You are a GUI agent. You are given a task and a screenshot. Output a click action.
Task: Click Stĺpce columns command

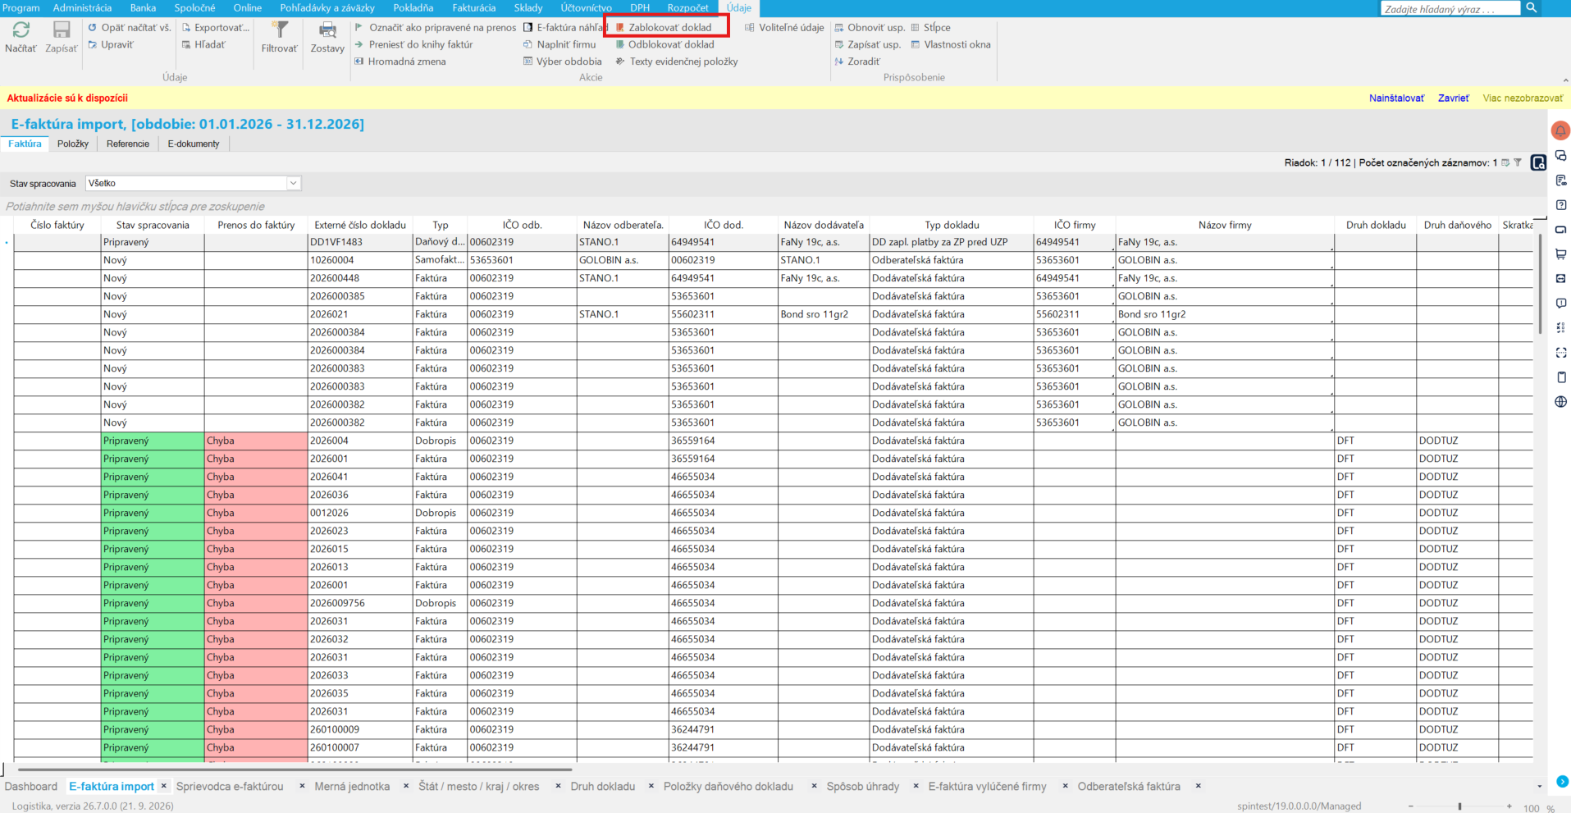930,27
